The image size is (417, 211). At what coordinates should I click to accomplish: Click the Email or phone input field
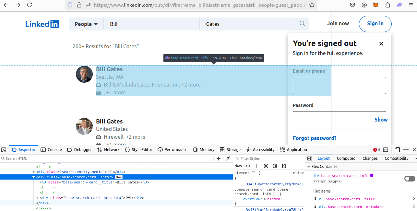coord(339,85)
